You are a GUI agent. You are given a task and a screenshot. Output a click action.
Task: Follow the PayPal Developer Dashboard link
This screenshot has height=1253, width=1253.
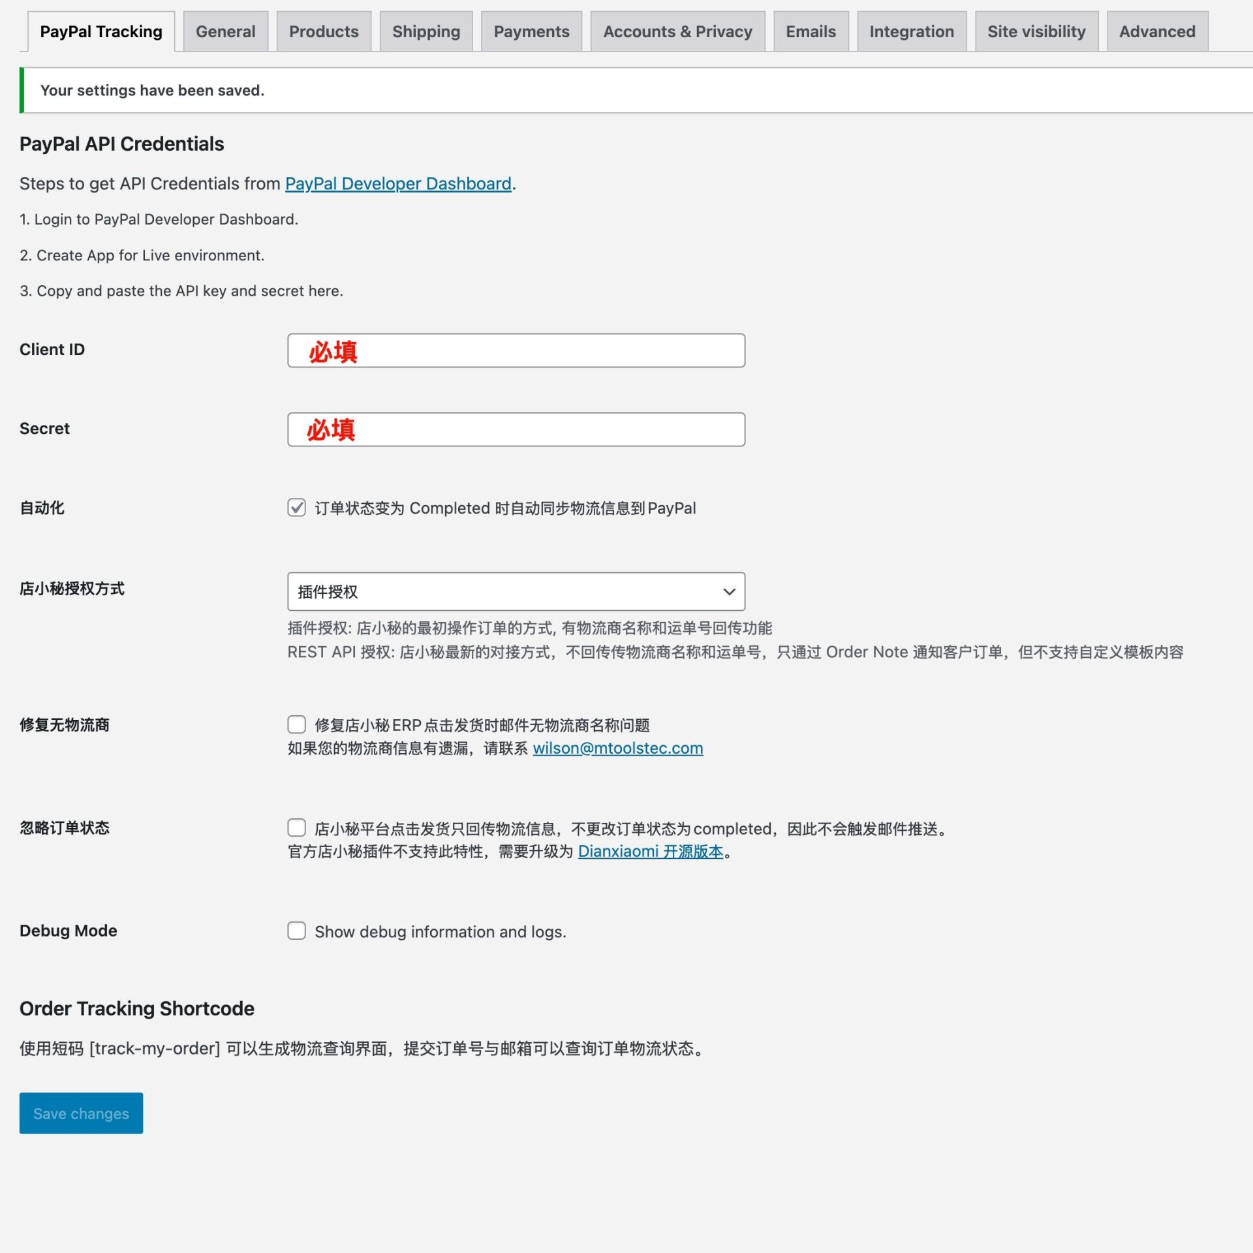click(398, 183)
